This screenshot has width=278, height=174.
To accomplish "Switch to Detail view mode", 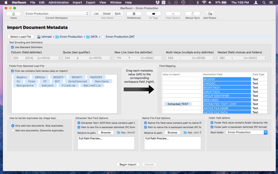I will [107, 14].
